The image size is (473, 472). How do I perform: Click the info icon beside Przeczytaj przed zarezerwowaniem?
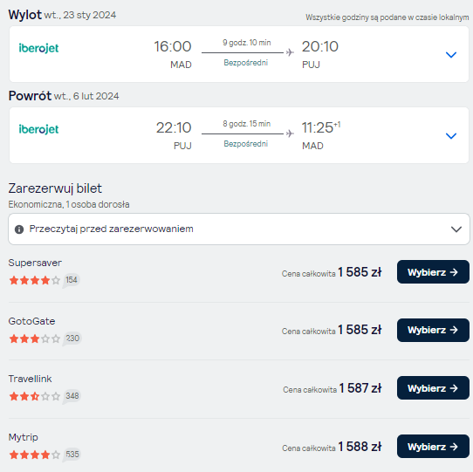point(19,229)
